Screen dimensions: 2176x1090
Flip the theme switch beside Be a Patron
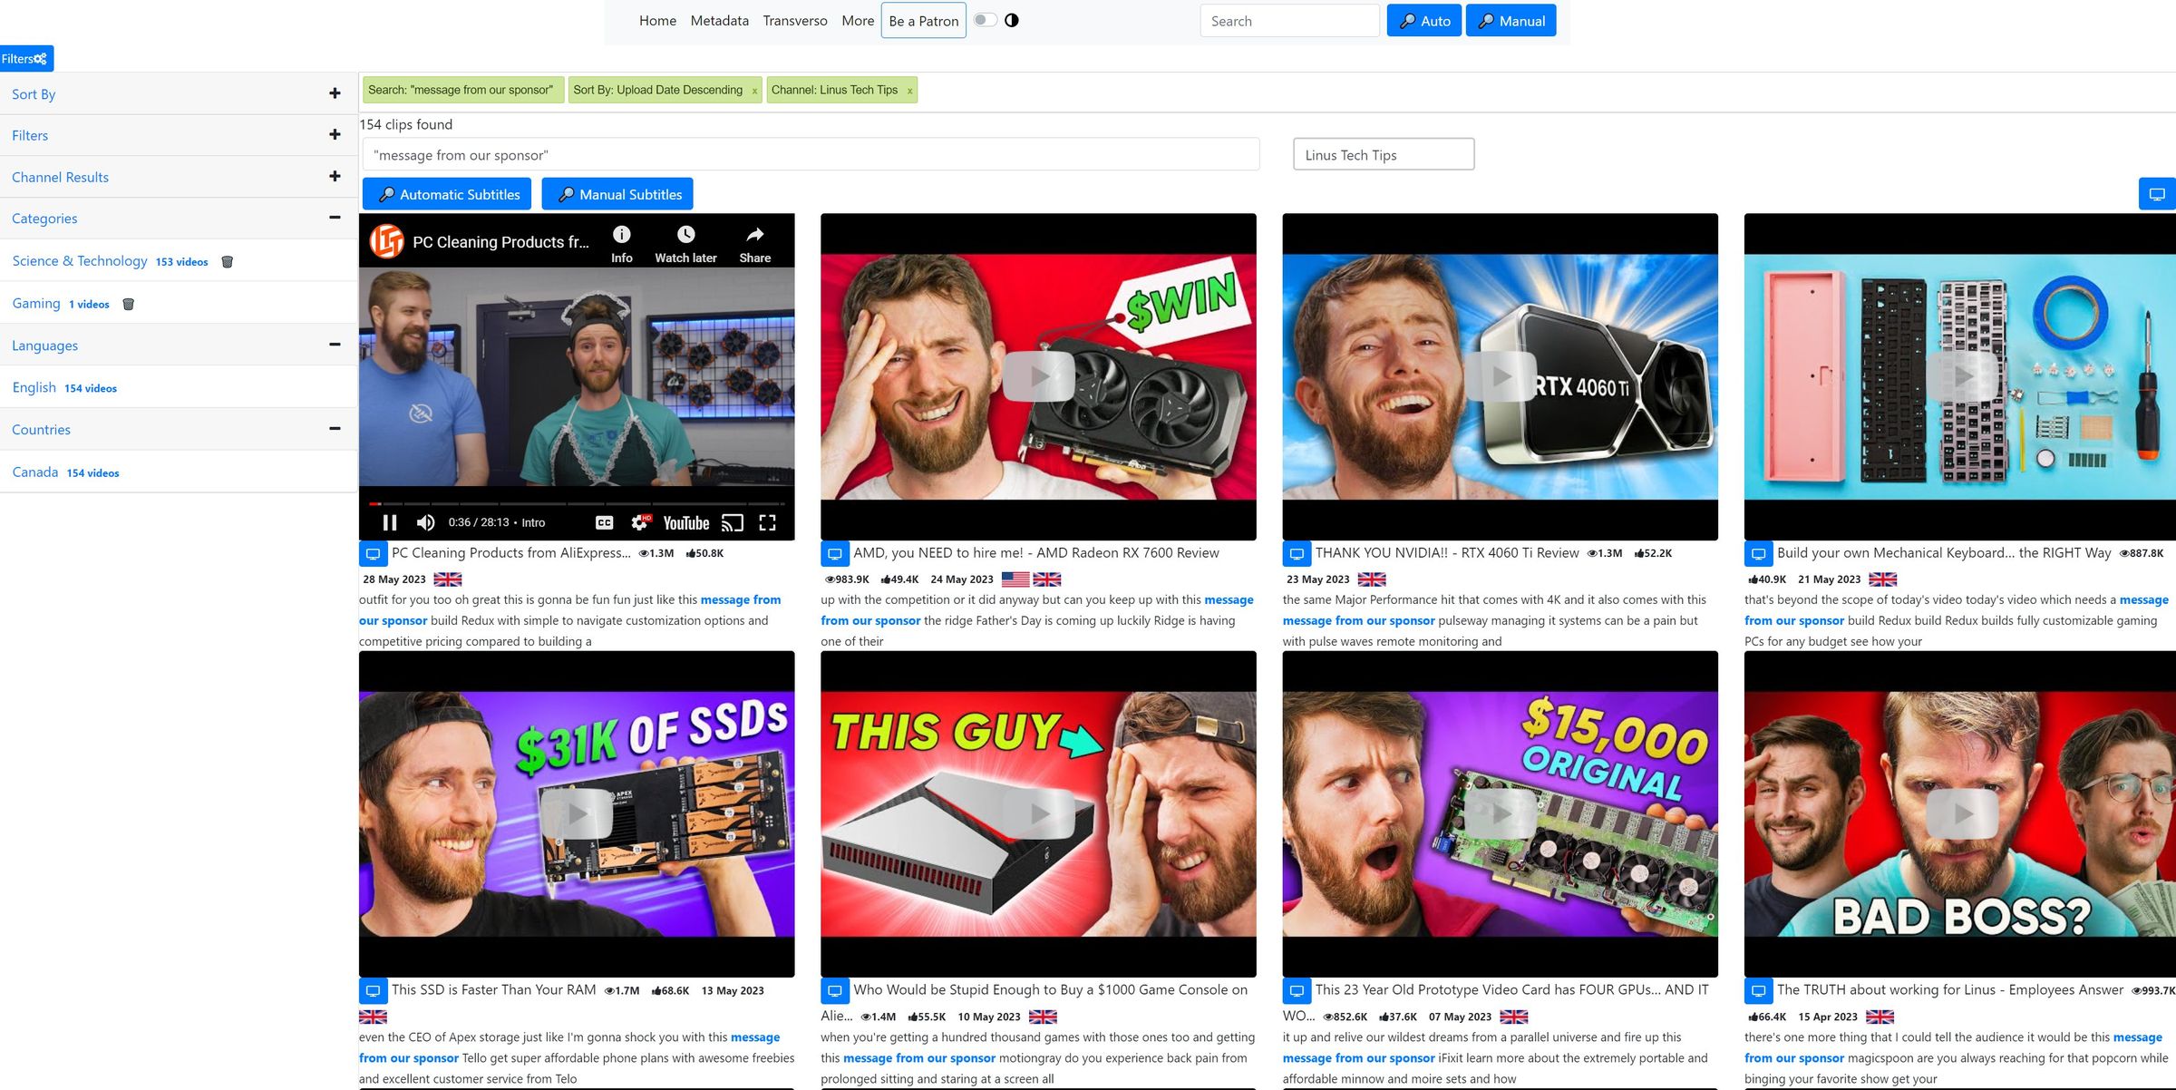point(987,20)
